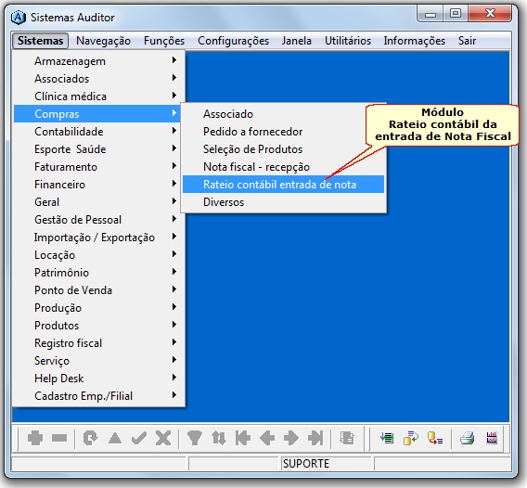Click the funnel filter icon in toolbar
Viewport: 527px width, 488px height.
click(194, 438)
